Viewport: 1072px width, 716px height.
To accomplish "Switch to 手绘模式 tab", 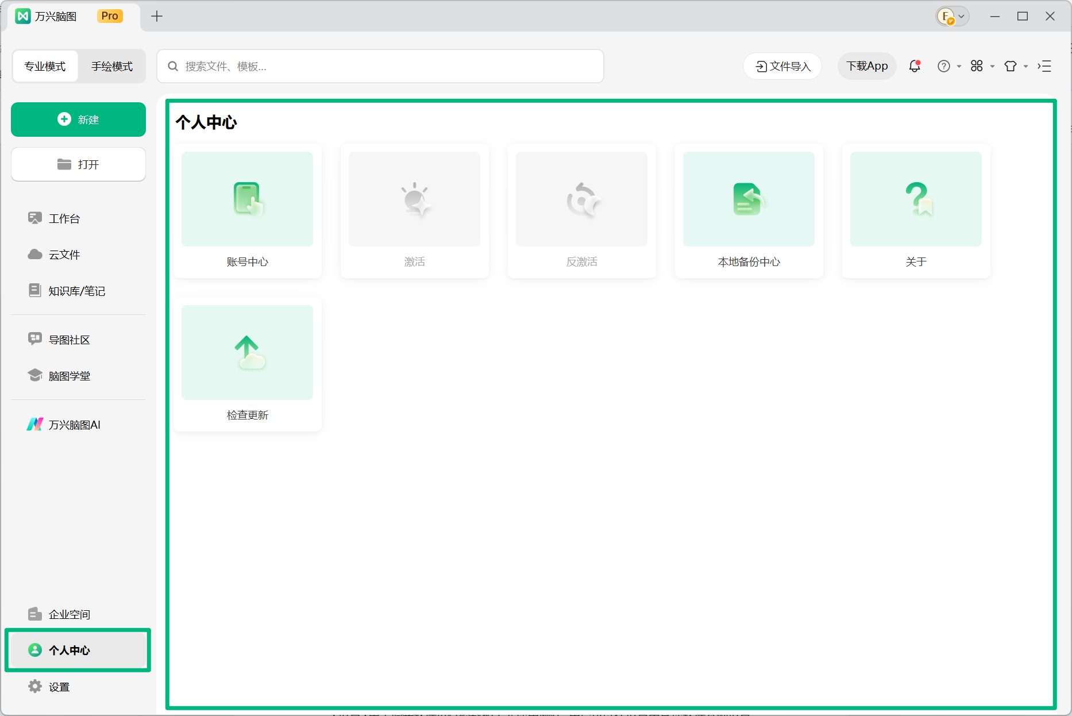I will 112,66.
